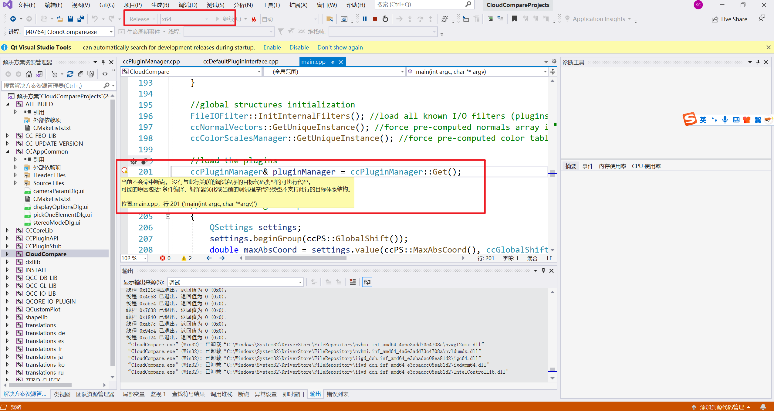Open the CloudCompare project scope dropdown
The image size is (774, 411).
(191, 72)
